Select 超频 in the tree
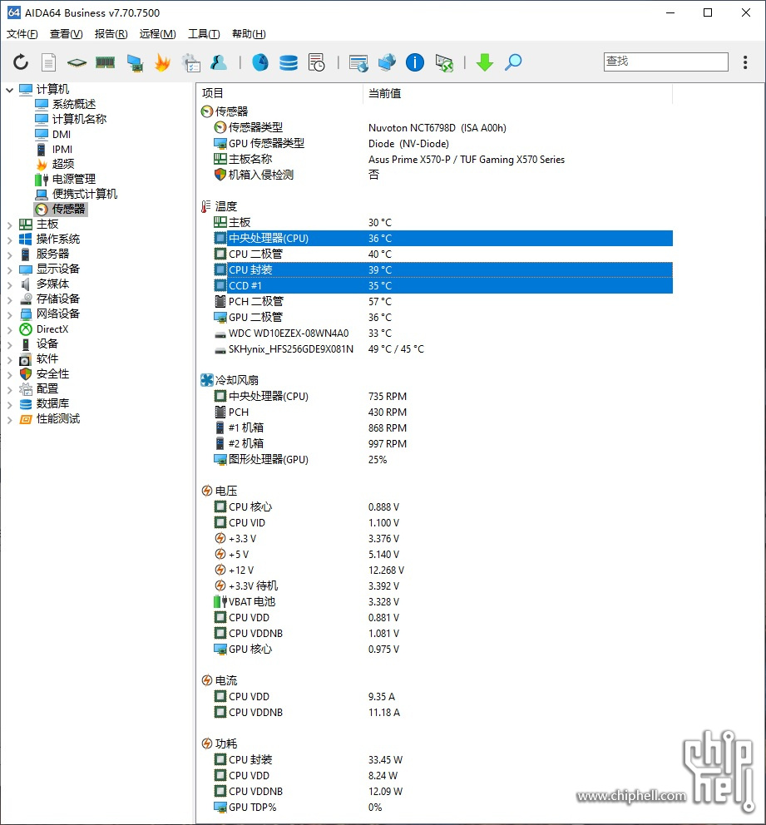 63,164
